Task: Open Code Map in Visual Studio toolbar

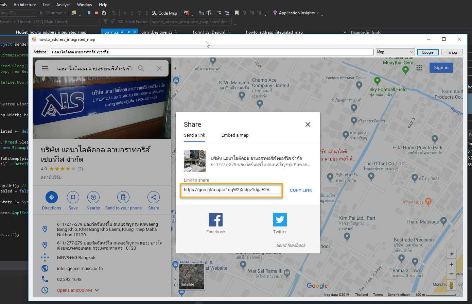Action: 164,13
